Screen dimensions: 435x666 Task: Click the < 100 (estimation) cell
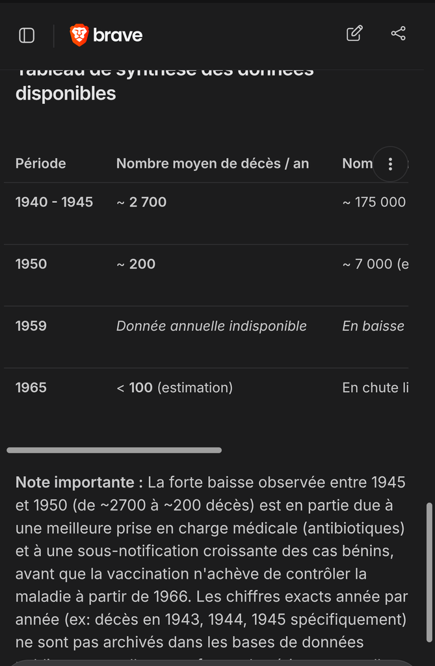[x=175, y=388]
